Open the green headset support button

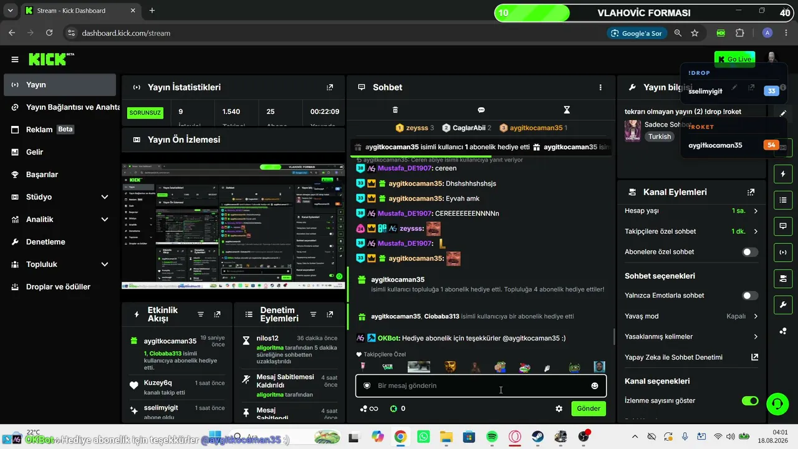(x=777, y=403)
